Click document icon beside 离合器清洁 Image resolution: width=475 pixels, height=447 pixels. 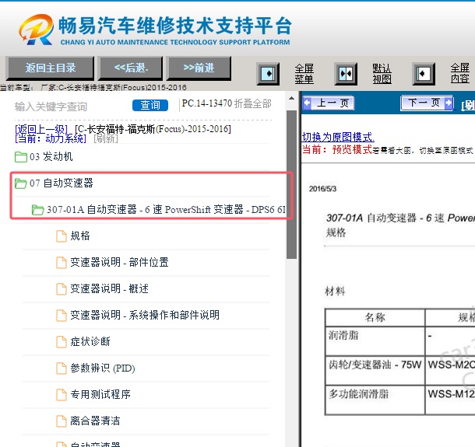(62, 421)
